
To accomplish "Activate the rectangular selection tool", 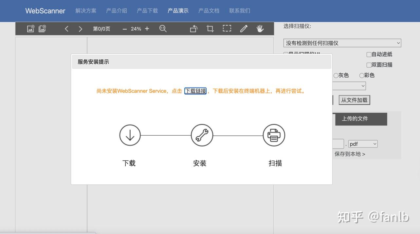I will click(226, 29).
